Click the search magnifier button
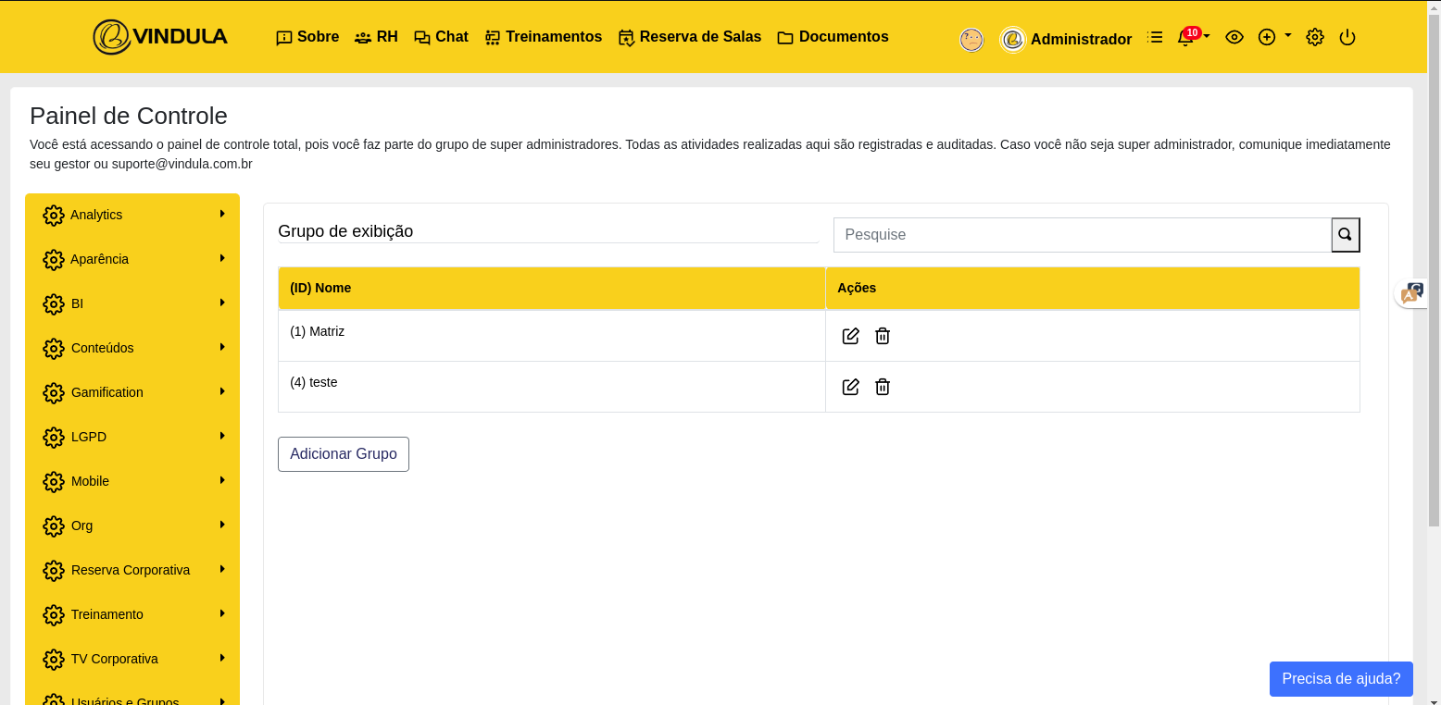1441x705 pixels. point(1345,235)
